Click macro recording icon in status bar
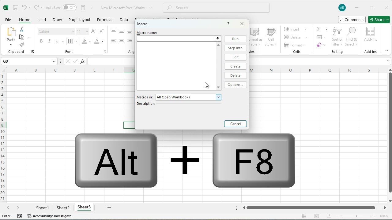This screenshot has width=392, height=220. (20, 216)
